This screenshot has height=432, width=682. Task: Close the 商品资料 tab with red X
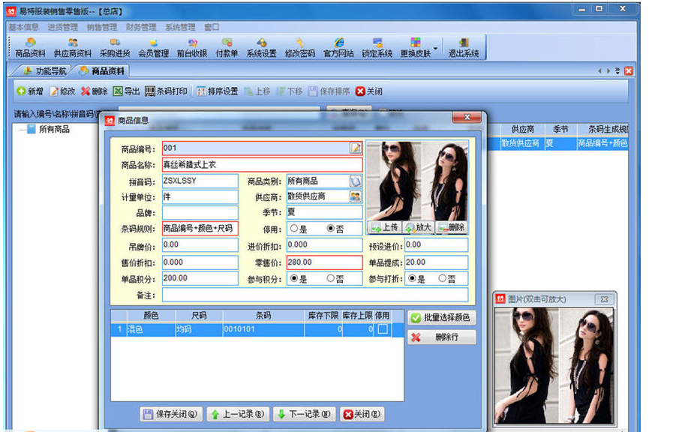point(629,70)
